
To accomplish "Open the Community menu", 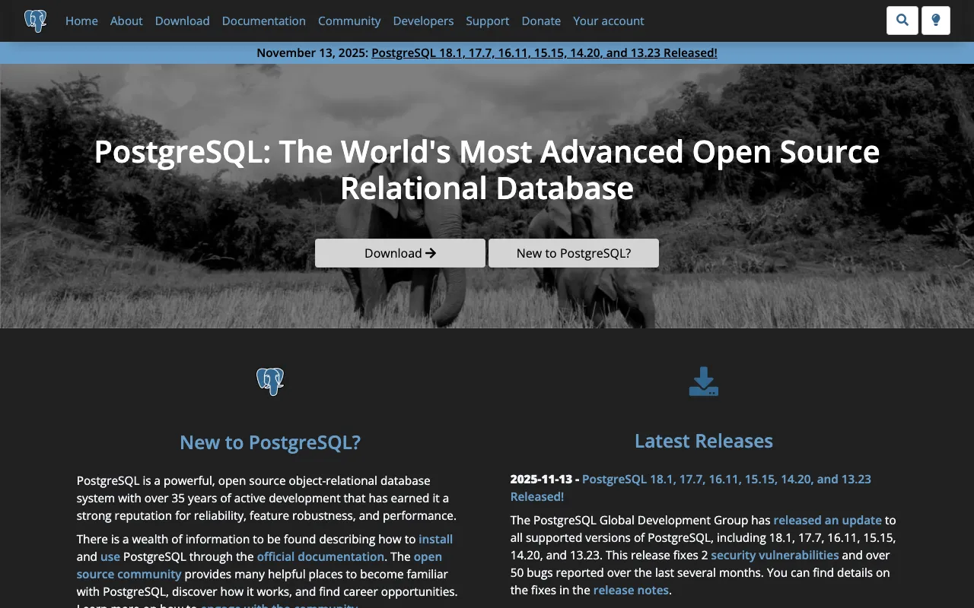I will [349, 21].
